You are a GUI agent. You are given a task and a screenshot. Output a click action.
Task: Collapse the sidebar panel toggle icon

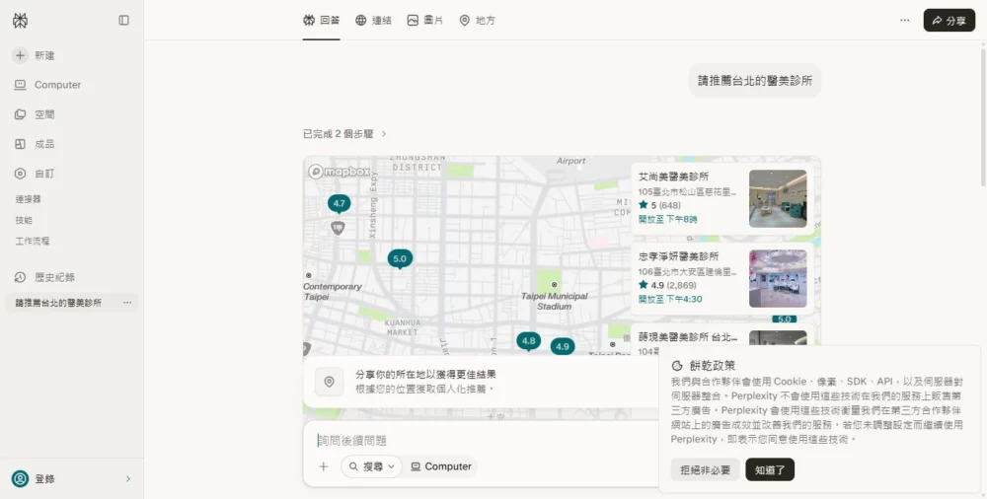tap(124, 20)
